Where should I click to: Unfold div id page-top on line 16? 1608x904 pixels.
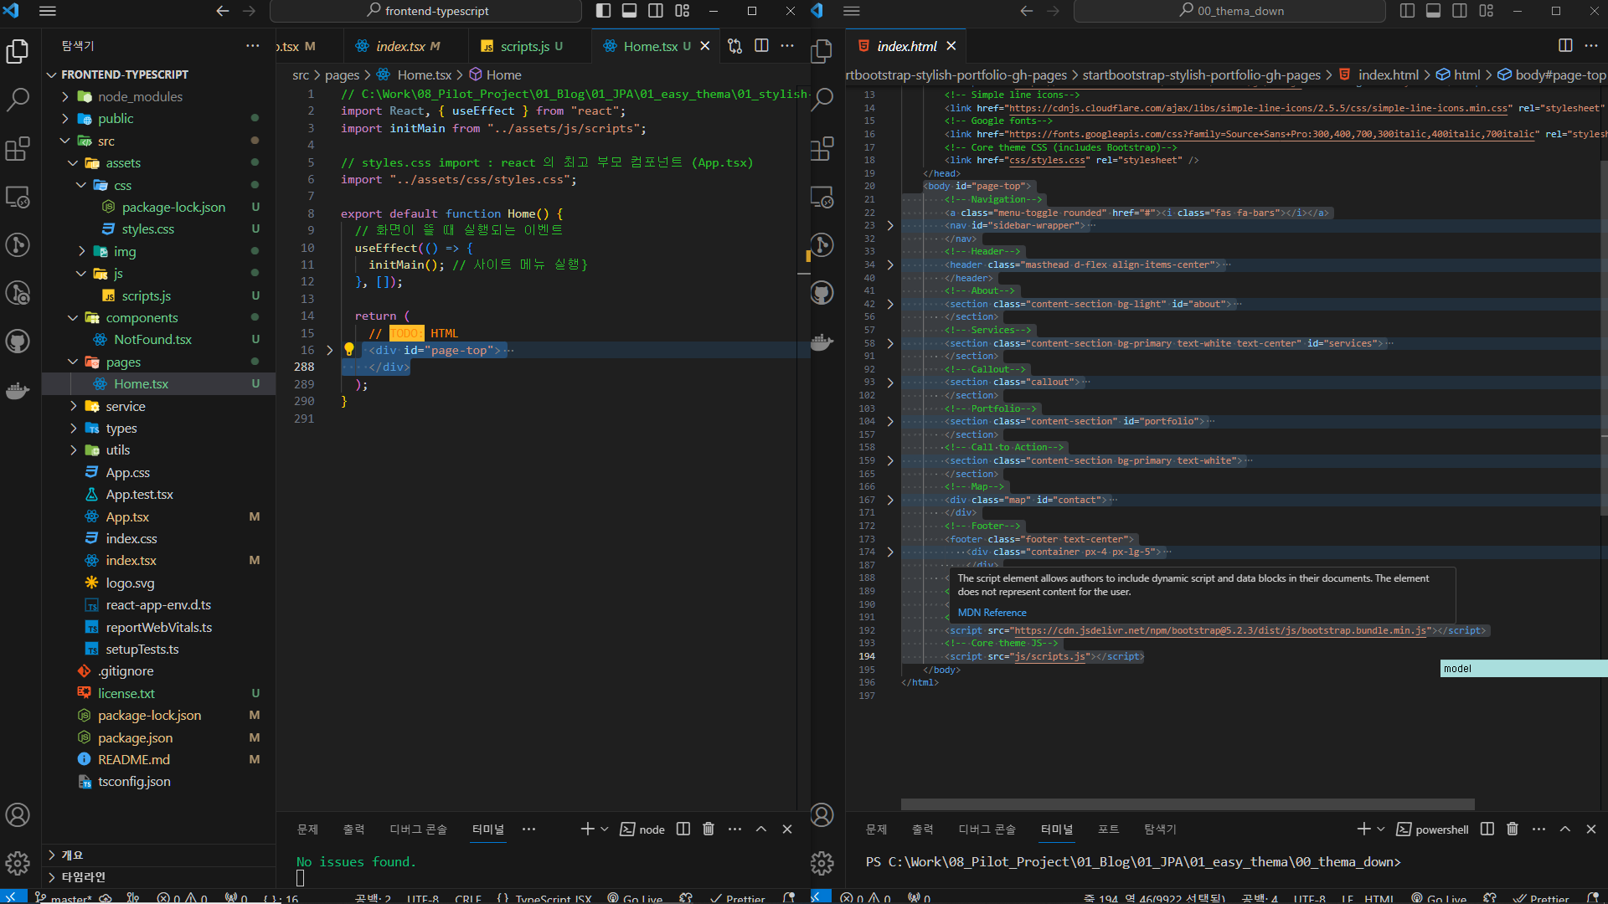(x=329, y=350)
